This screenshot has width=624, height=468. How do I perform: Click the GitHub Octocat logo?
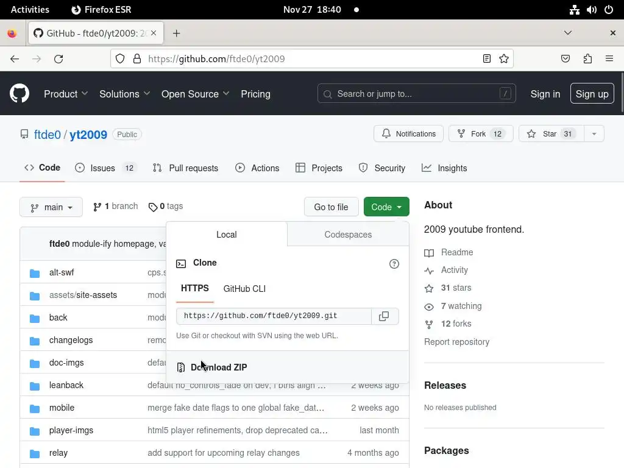(x=19, y=93)
